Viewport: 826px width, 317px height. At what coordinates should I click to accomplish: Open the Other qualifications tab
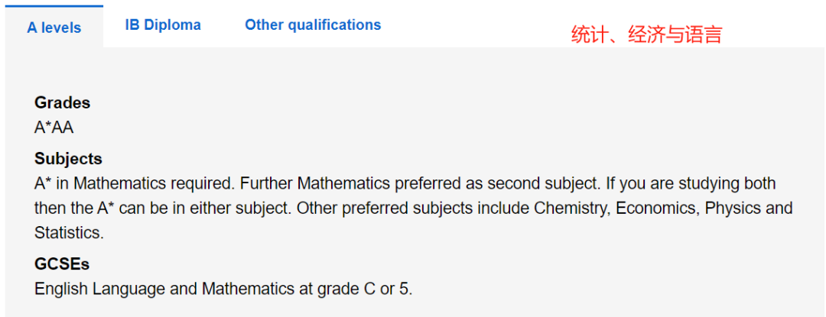pyautogui.click(x=313, y=24)
